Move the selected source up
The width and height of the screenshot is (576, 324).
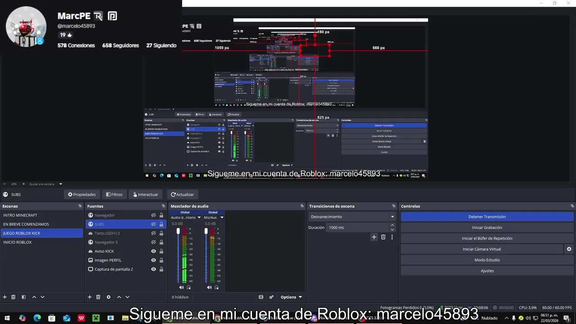click(119, 297)
